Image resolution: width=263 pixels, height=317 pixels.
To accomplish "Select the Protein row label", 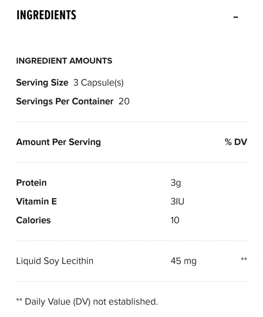I will tap(31, 183).
